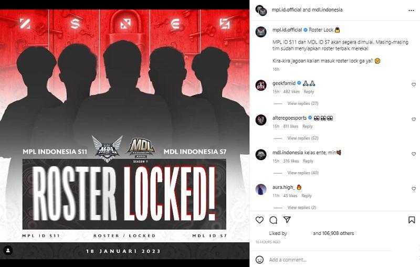The image size is (420, 267).
Task: Share the post via paper plane icon
Action: [287, 220]
